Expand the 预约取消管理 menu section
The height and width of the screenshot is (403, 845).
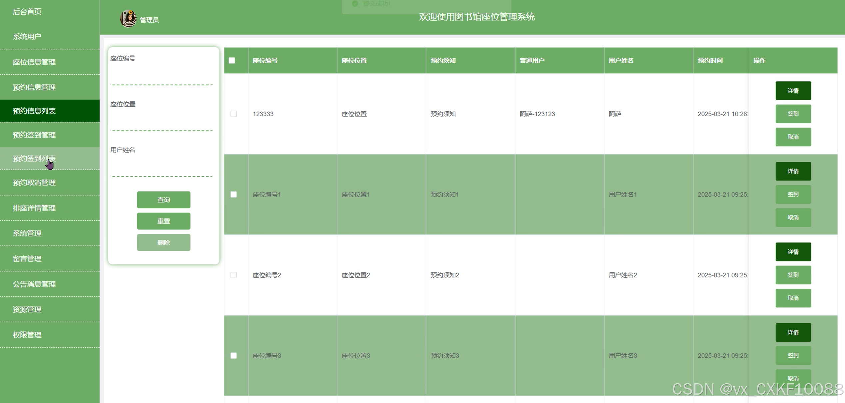(34, 183)
